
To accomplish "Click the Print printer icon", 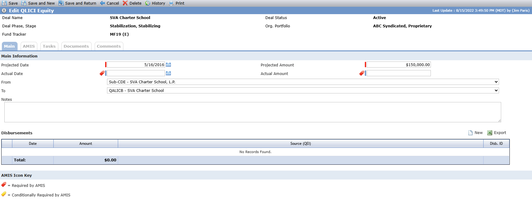I will [171, 3].
